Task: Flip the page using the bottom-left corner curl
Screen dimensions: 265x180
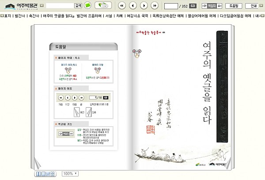Action: 37,163
